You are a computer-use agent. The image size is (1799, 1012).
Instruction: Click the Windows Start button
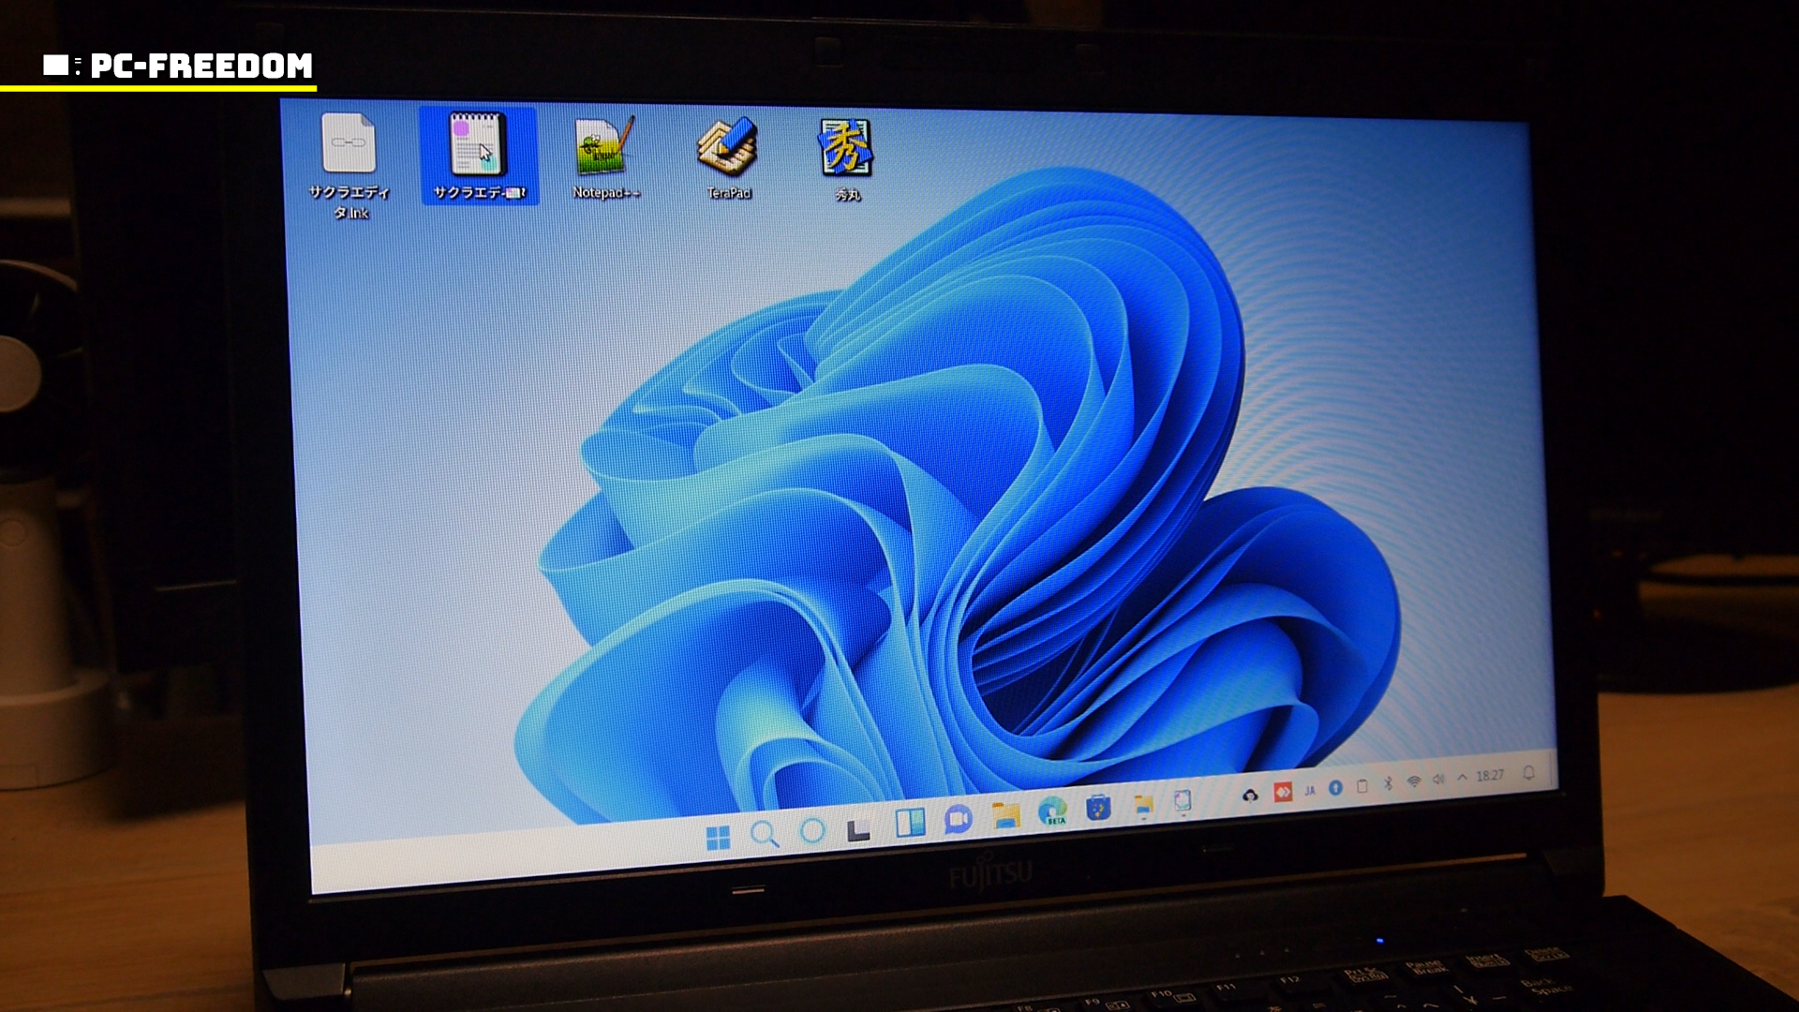coord(718,838)
